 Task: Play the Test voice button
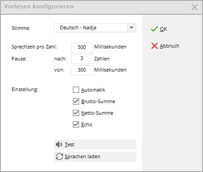[95, 144]
